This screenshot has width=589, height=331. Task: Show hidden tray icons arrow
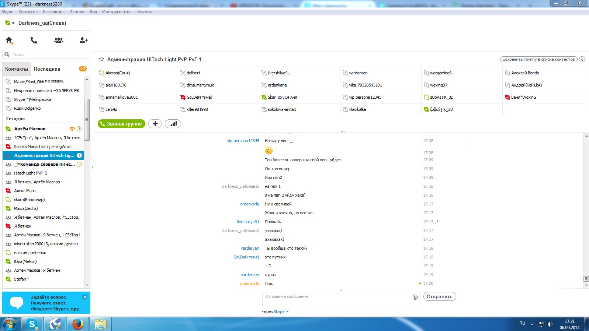532,324
